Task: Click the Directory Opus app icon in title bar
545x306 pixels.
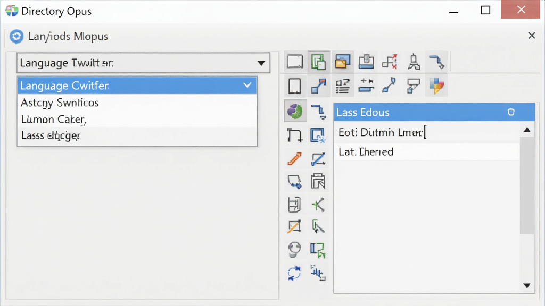Action: click(x=12, y=11)
